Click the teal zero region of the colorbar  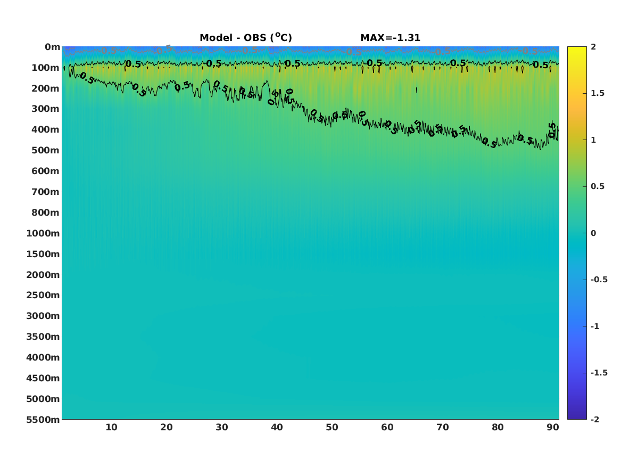click(x=577, y=233)
